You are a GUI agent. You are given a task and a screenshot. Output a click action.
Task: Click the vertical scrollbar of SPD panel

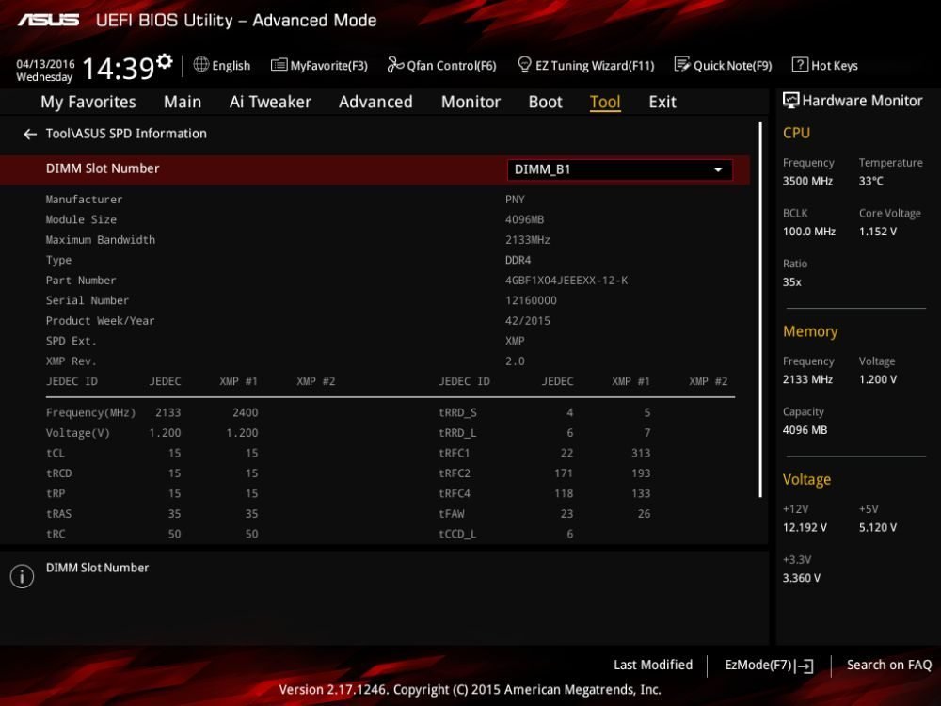pos(760,310)
